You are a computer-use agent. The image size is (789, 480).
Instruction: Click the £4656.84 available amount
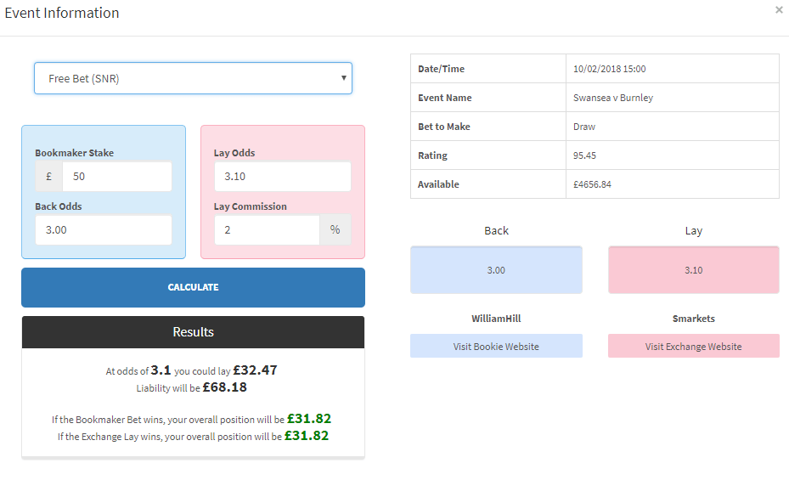(592, 184)
